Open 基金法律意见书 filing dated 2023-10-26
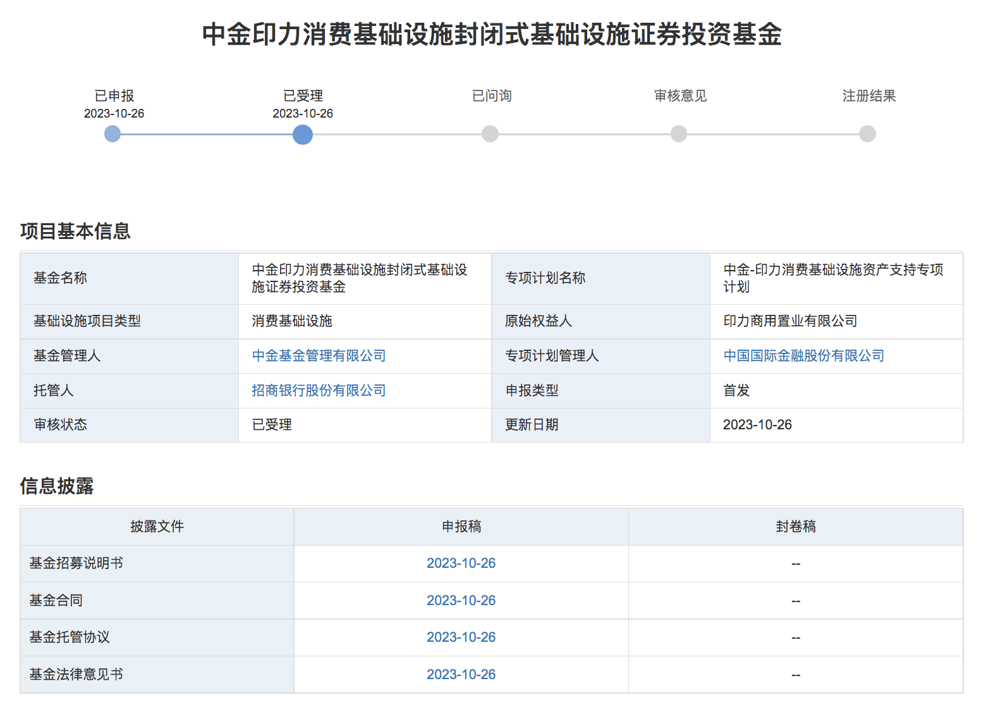Viewport: 981px width, 712px height. 461,673
